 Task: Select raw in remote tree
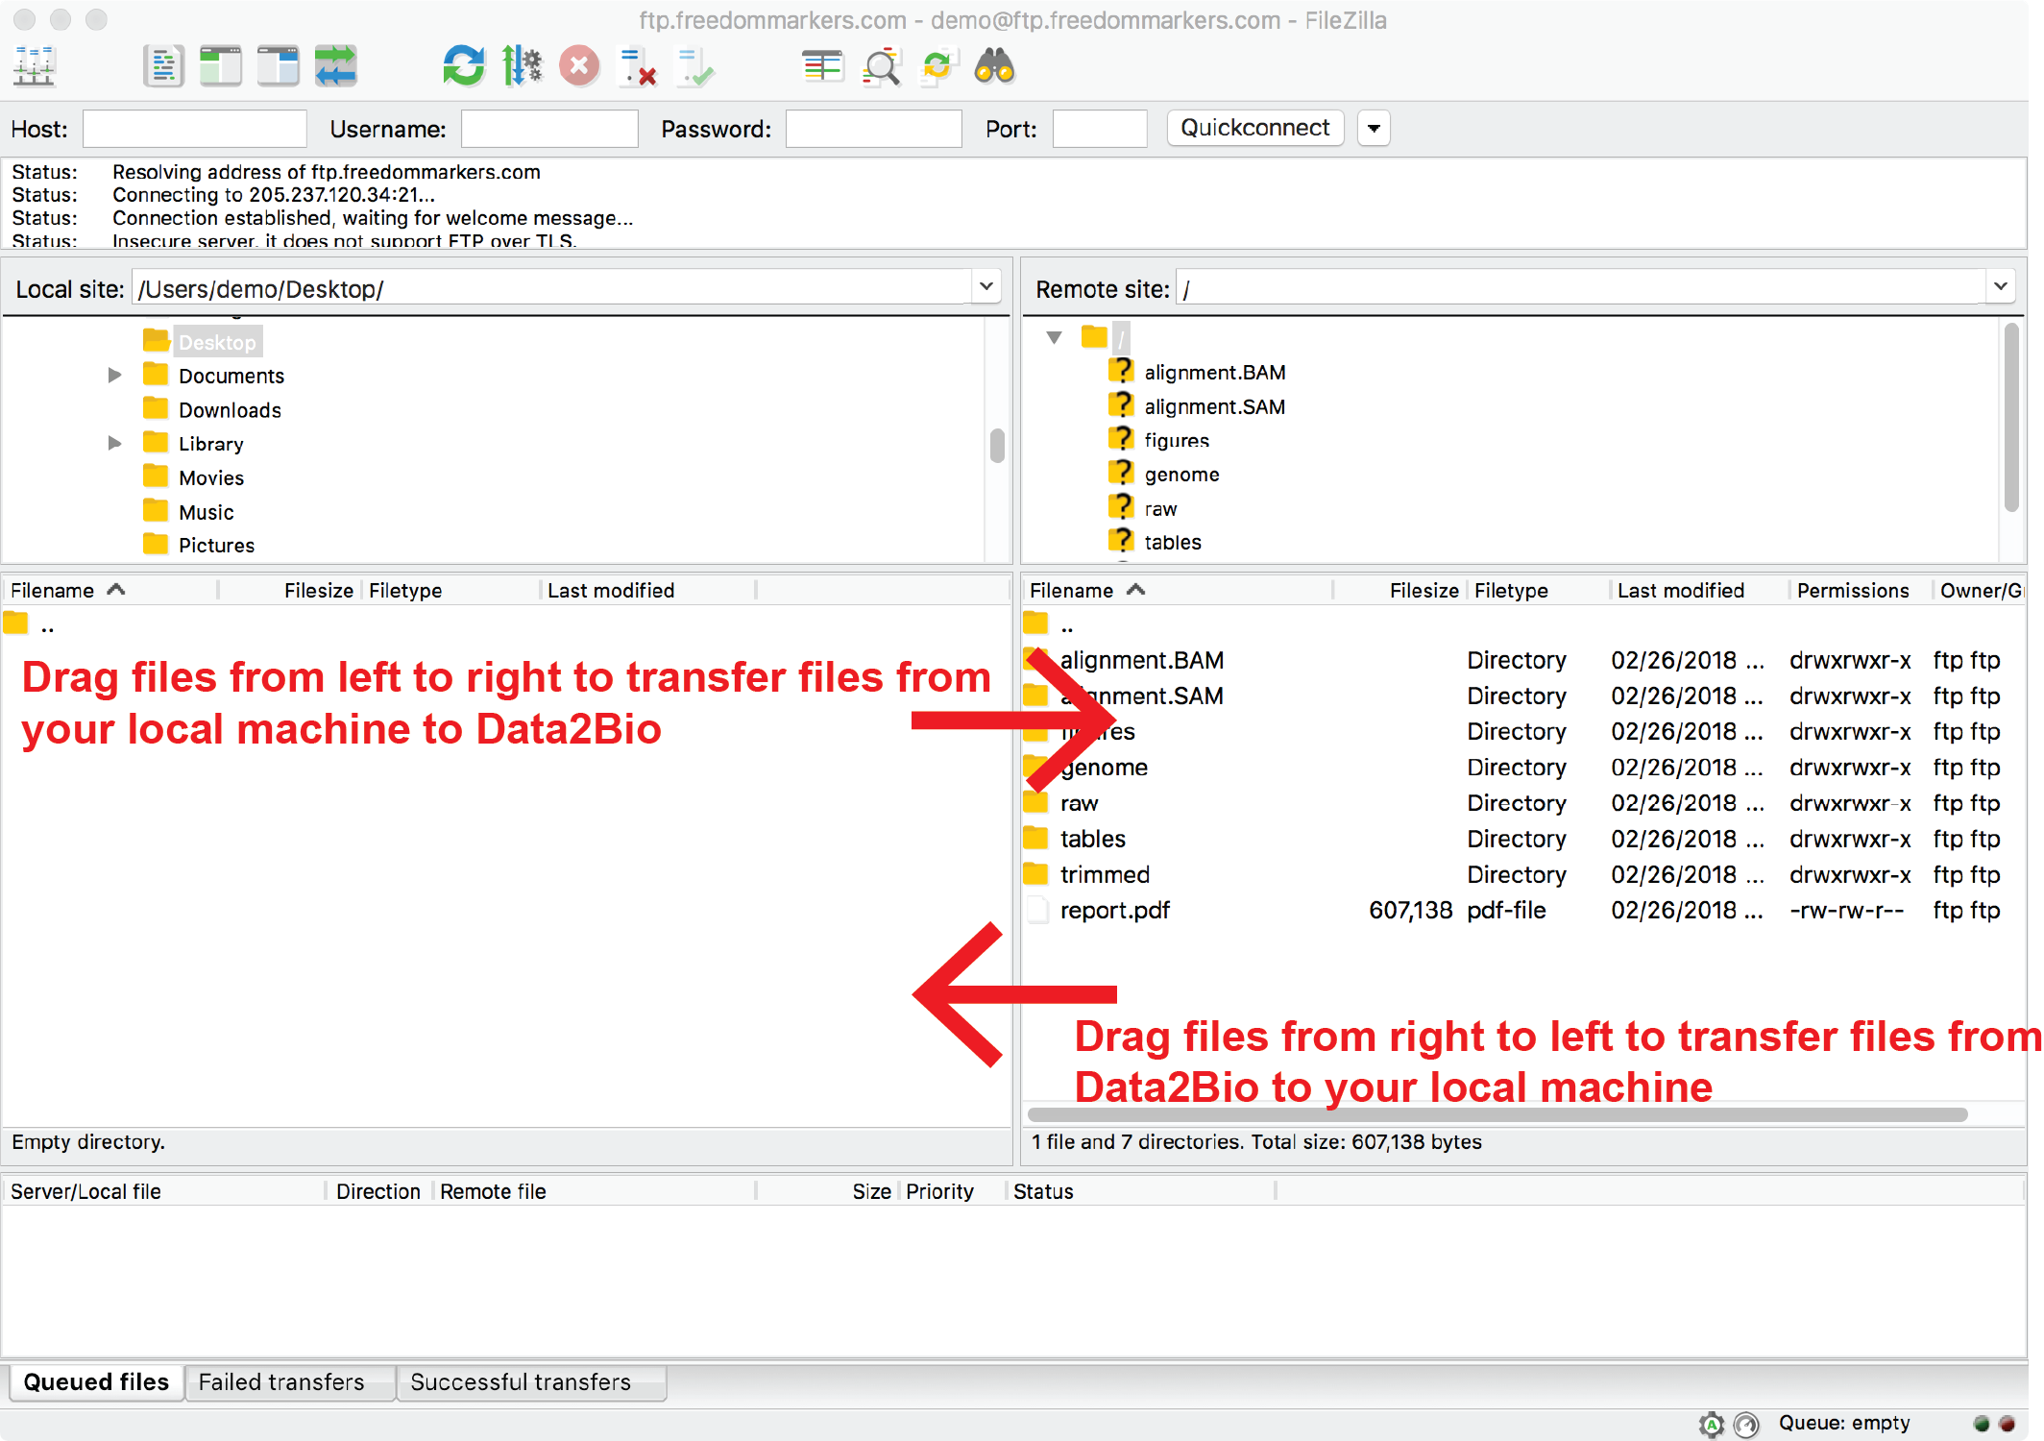pyautogui.click(x=1160, y=509)
